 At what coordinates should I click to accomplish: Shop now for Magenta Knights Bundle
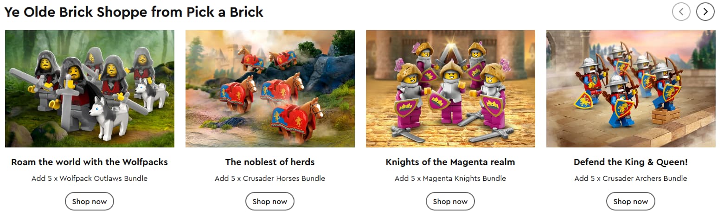point(450,201)
